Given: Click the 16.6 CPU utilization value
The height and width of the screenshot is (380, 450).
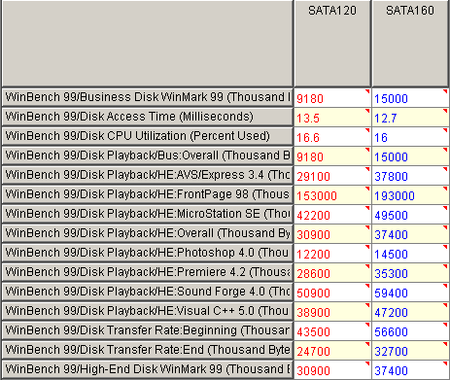Looking at the screenshot, I should coord(332,136).
